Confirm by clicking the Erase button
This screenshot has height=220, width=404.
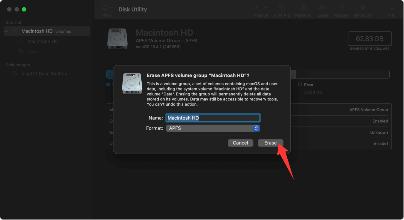270,143
